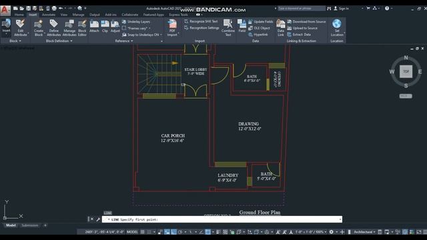Screen dimensions: 427x240
Task: Click the Data Link tool
Action: pyautogui.click(x=280, y=28)
